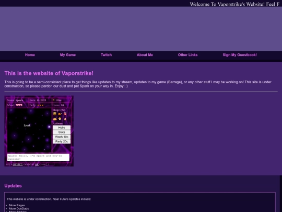The height and width of the screenshot is (212, 282).
Task: Open the Home page
Action: 30,55
